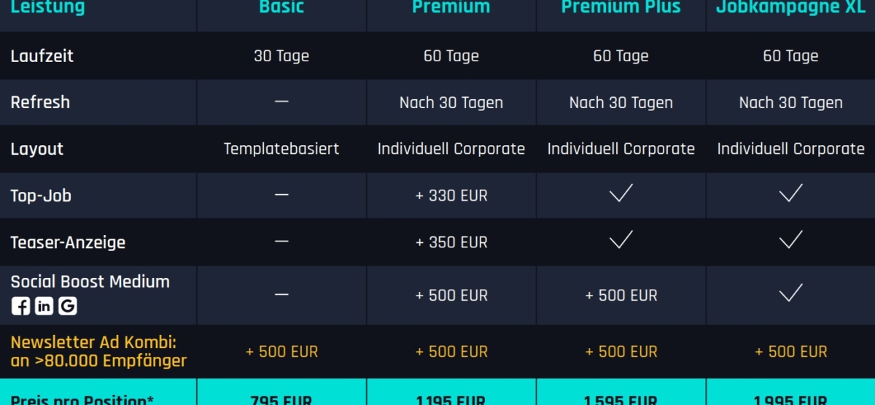Select the Premium Plus column header

pyautogui.click(x=621, y=7)
